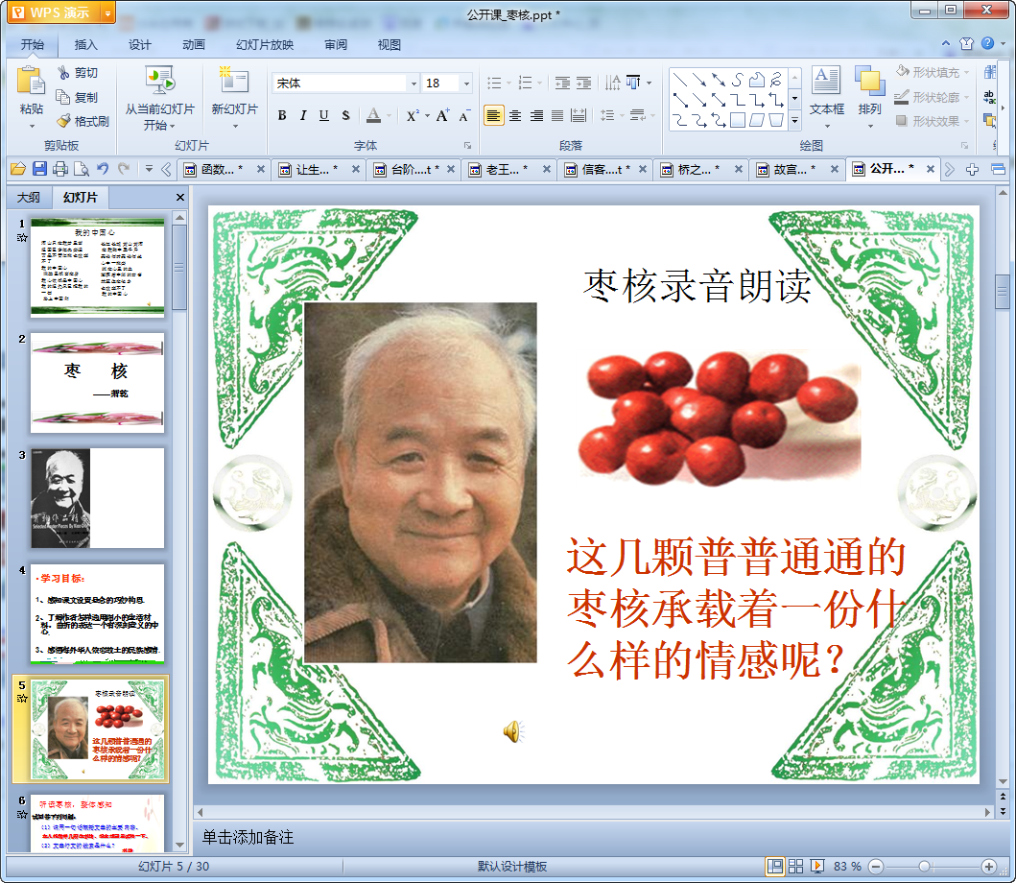Switch to the 大纲 outline pane tab
The image size is (1016, 883).
pyautogui.click(x=29, y=197)
